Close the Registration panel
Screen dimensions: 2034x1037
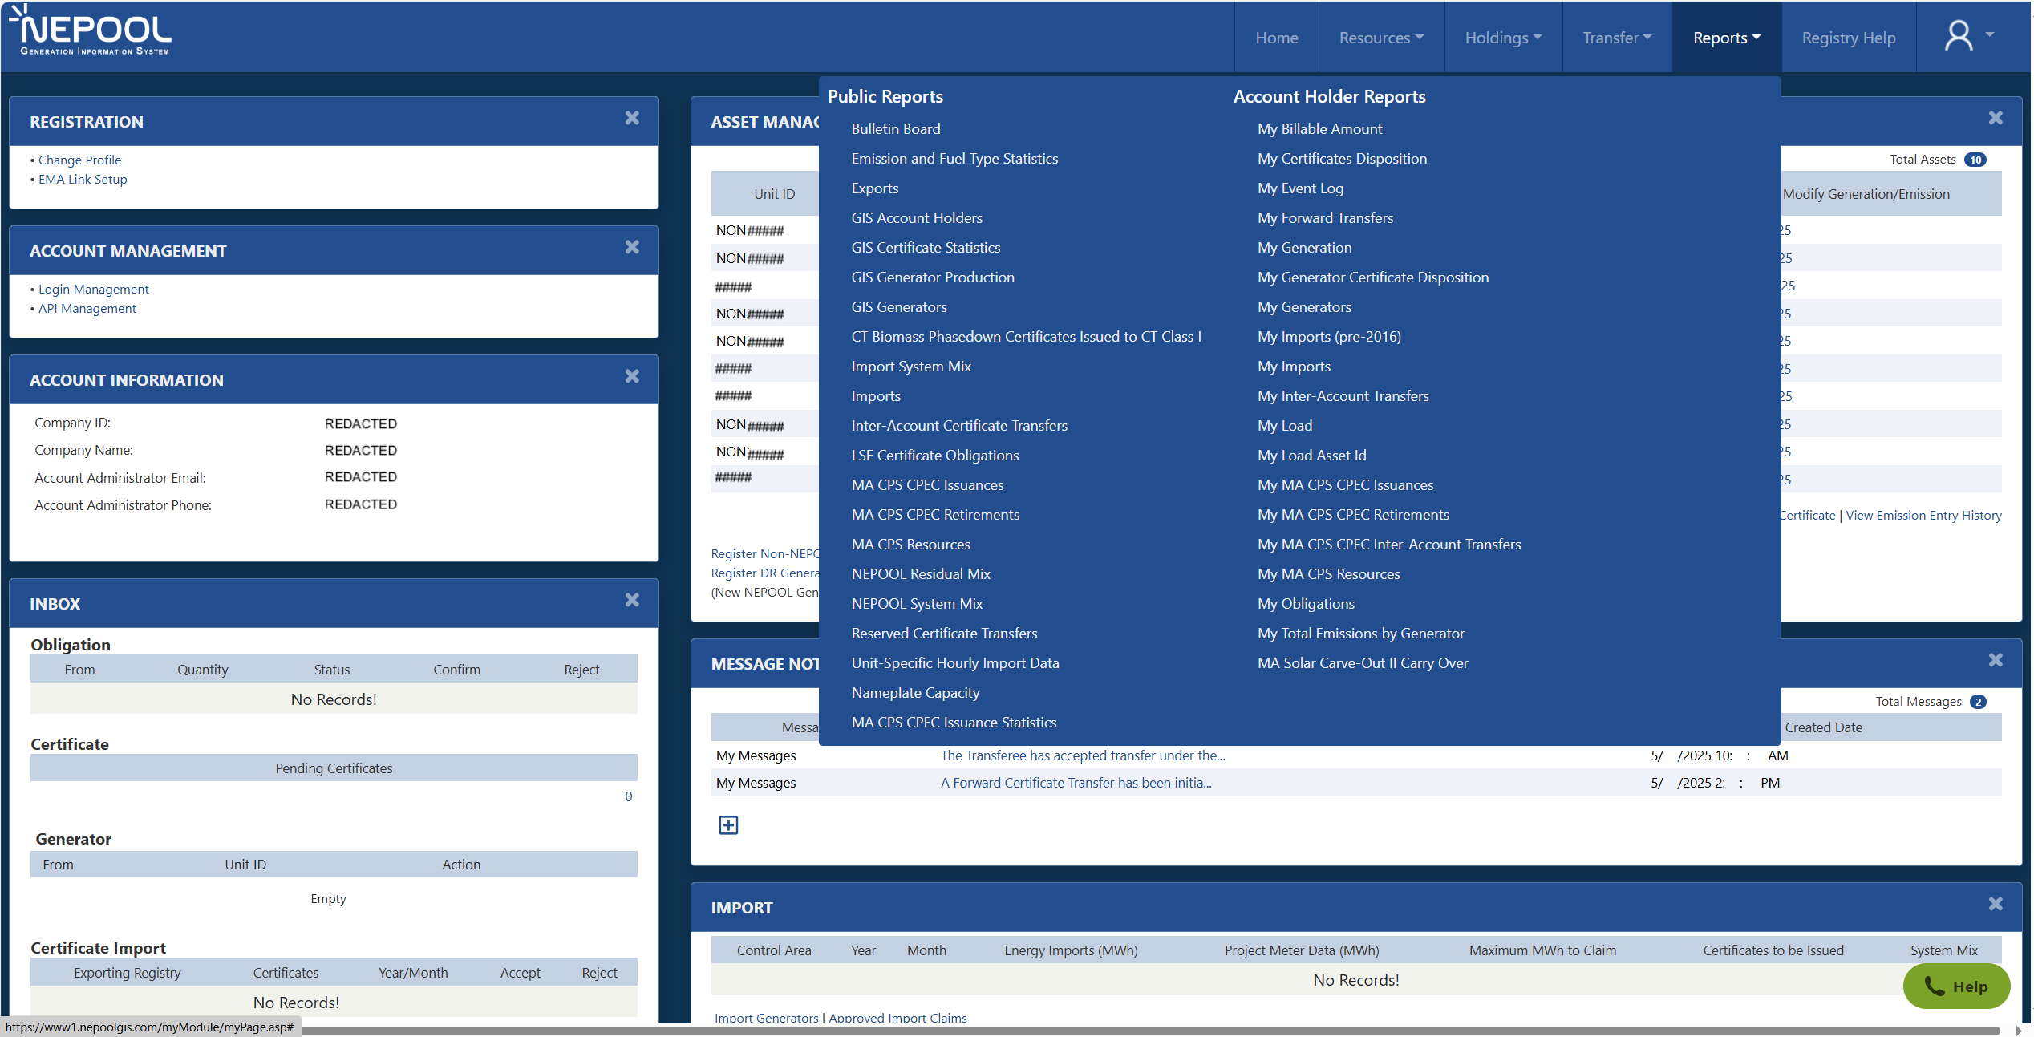point(632,119)
